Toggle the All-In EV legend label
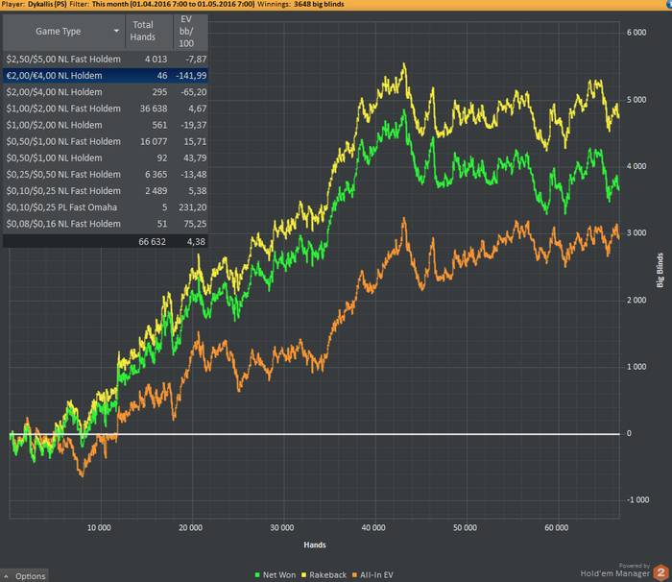The width and height of the screenshot is (672, 582). point(376,575)
